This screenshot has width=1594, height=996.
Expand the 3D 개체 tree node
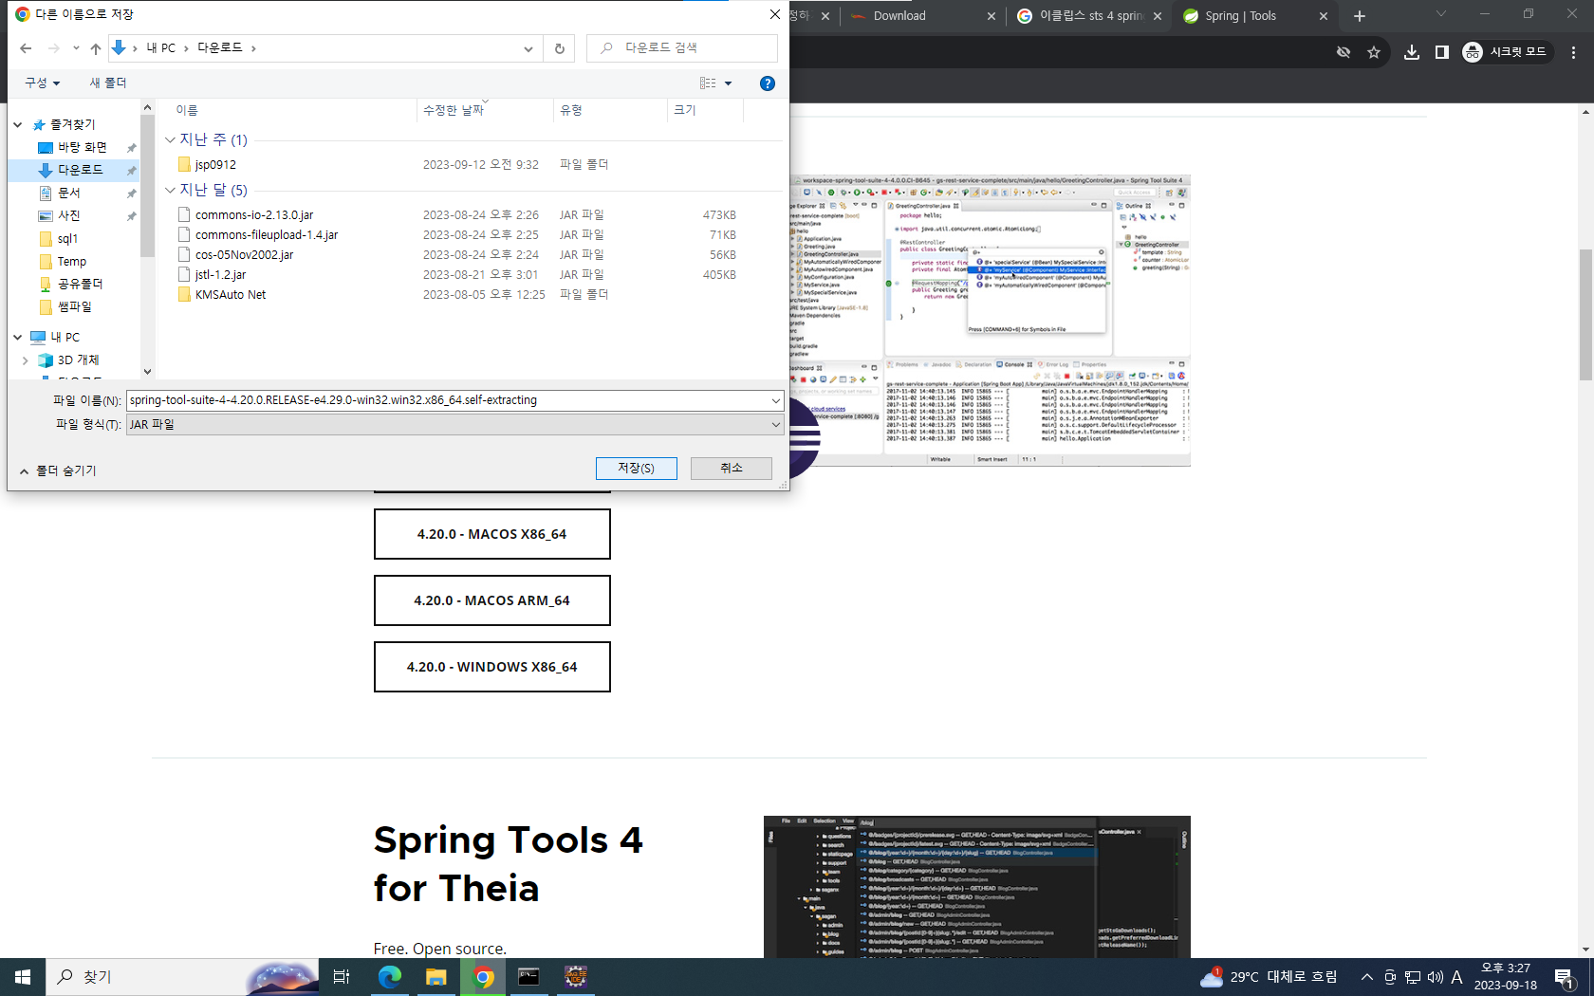tap(25, 360)
